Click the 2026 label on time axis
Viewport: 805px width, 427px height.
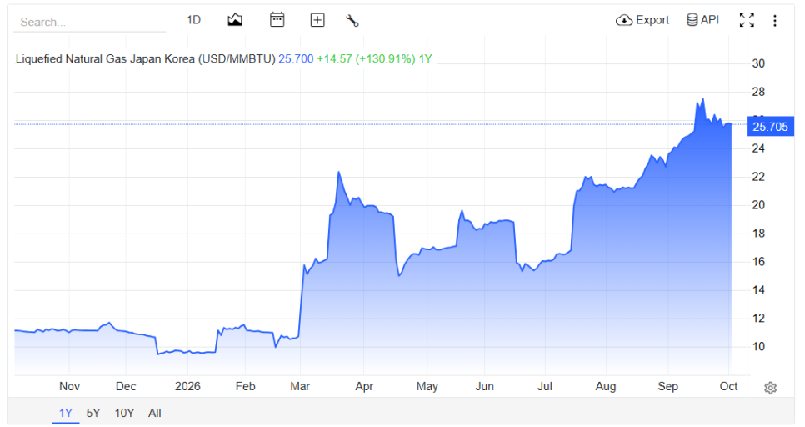(x=187, y=386)
